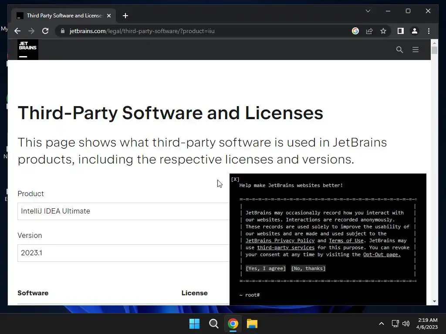The height and width of the screenshot is (334, 446).
Task: Open the Opt-Out page link
Action: point(382,254)
